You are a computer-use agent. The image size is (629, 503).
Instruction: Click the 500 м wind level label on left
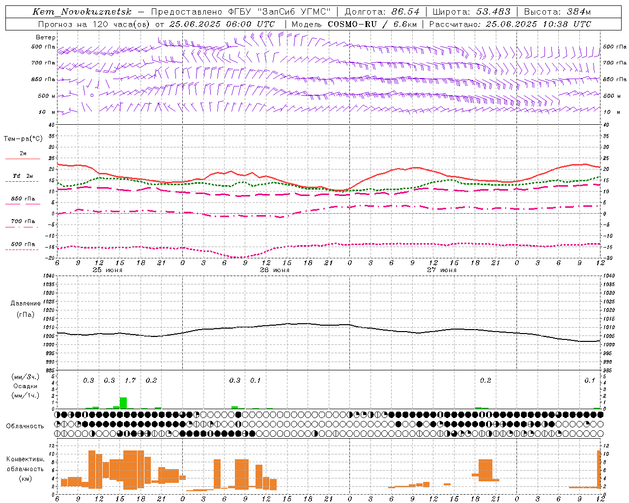(47, 96)
